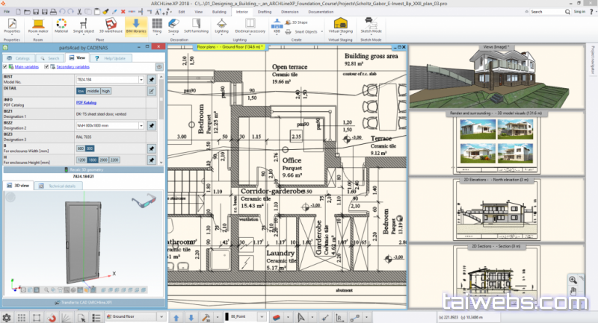Select the 'high' detail level option

105,91
